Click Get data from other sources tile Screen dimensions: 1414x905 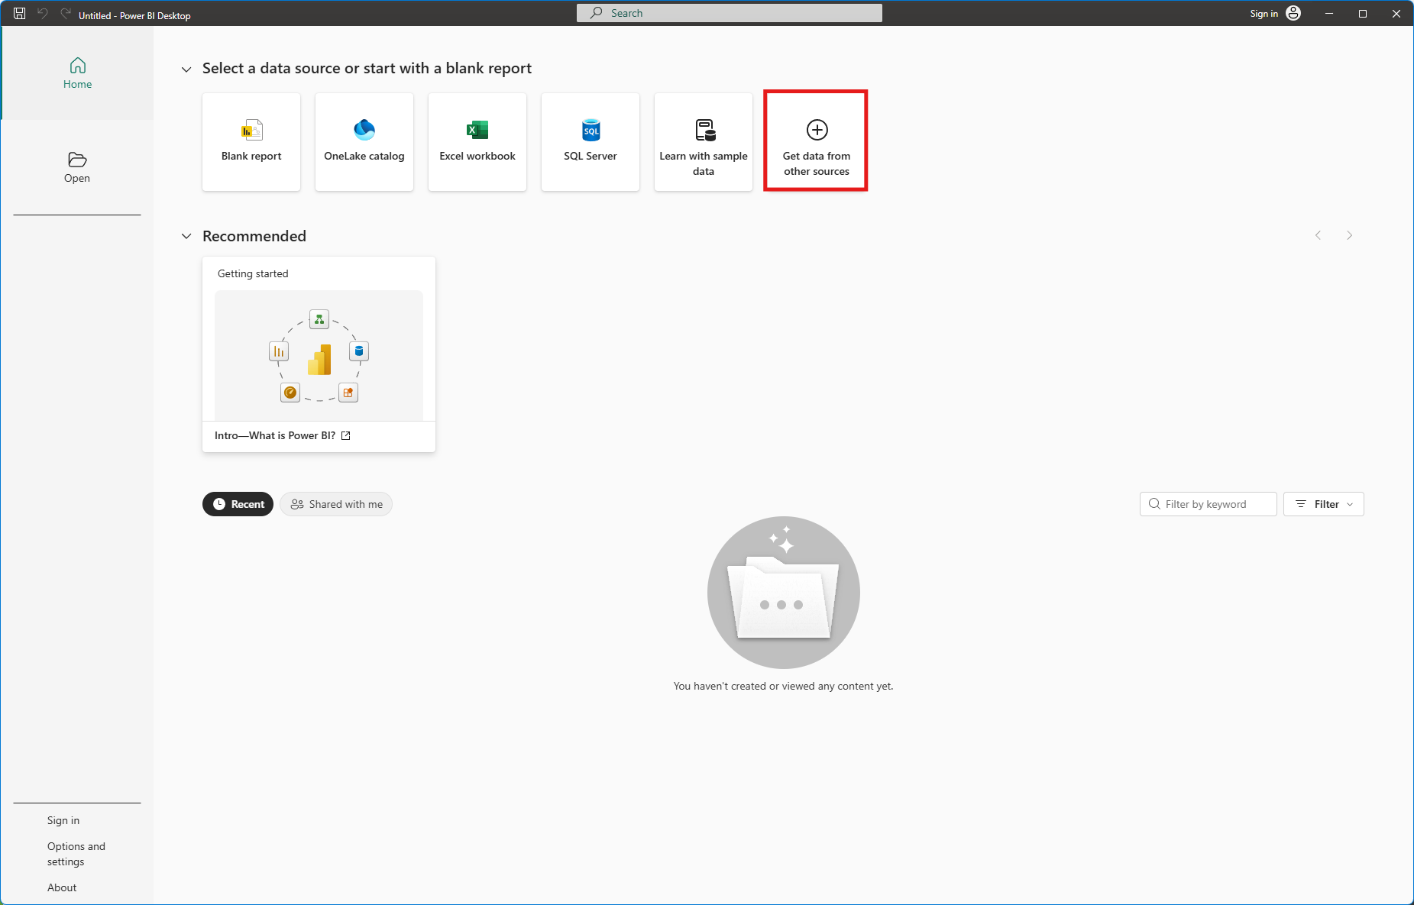[x=817, y=142]
